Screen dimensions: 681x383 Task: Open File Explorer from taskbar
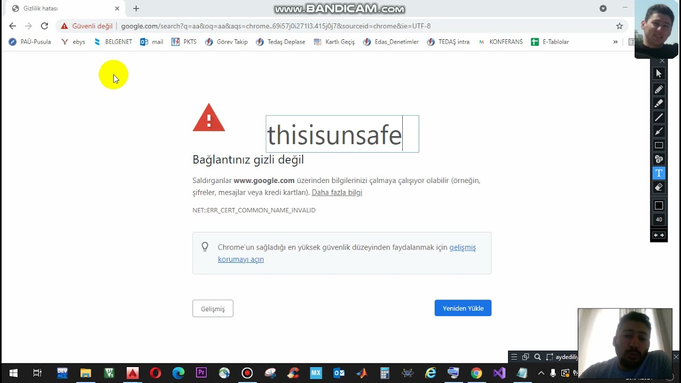[86, 373]
